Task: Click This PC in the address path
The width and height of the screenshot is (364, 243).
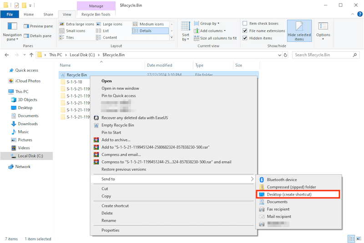Action: point(56,55)
